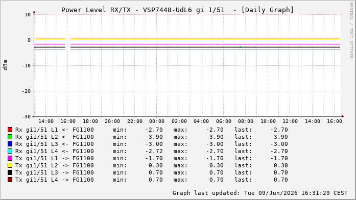
Task: Click the blue Rx L3 legend swatch
Action: tap(10, 144)
